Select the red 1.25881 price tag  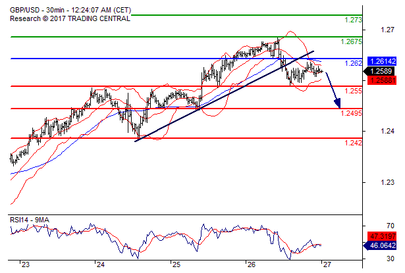coord(382,80)
